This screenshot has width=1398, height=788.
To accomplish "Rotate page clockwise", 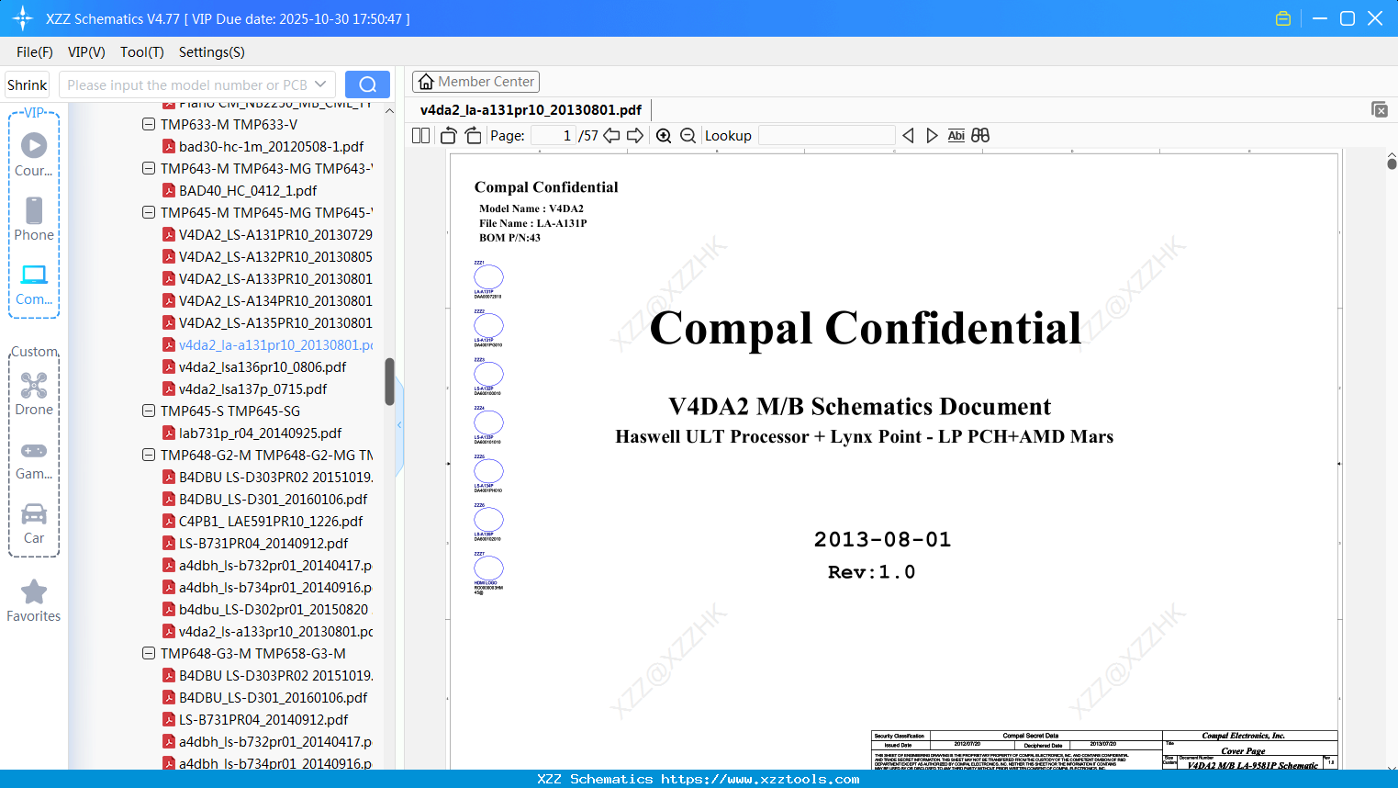I will (x=474, y=136).
